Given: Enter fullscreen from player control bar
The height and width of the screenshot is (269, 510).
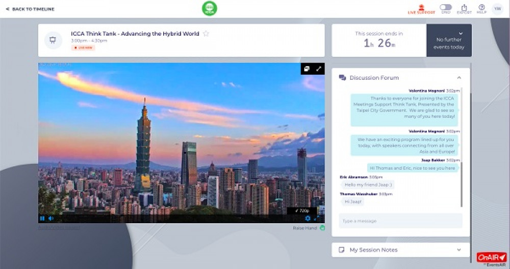Looking at the screenshot, I should tap(316, 218).
